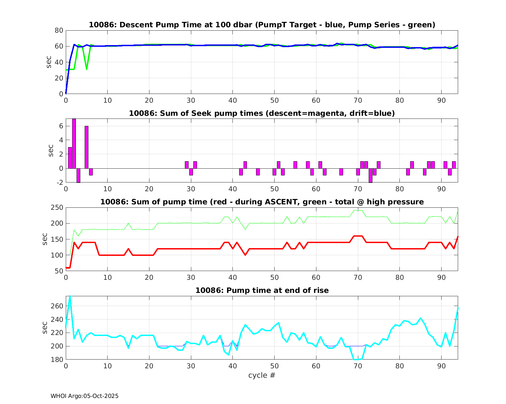Click the Pump time at end of rise title
506x404 pixels.
[262, 290]
